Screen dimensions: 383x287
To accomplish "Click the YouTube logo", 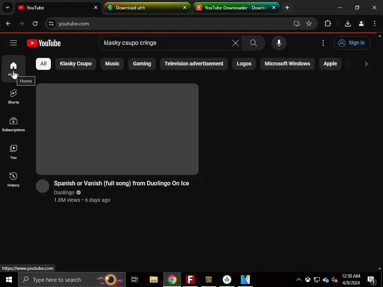I will click(x=44, y=43).
